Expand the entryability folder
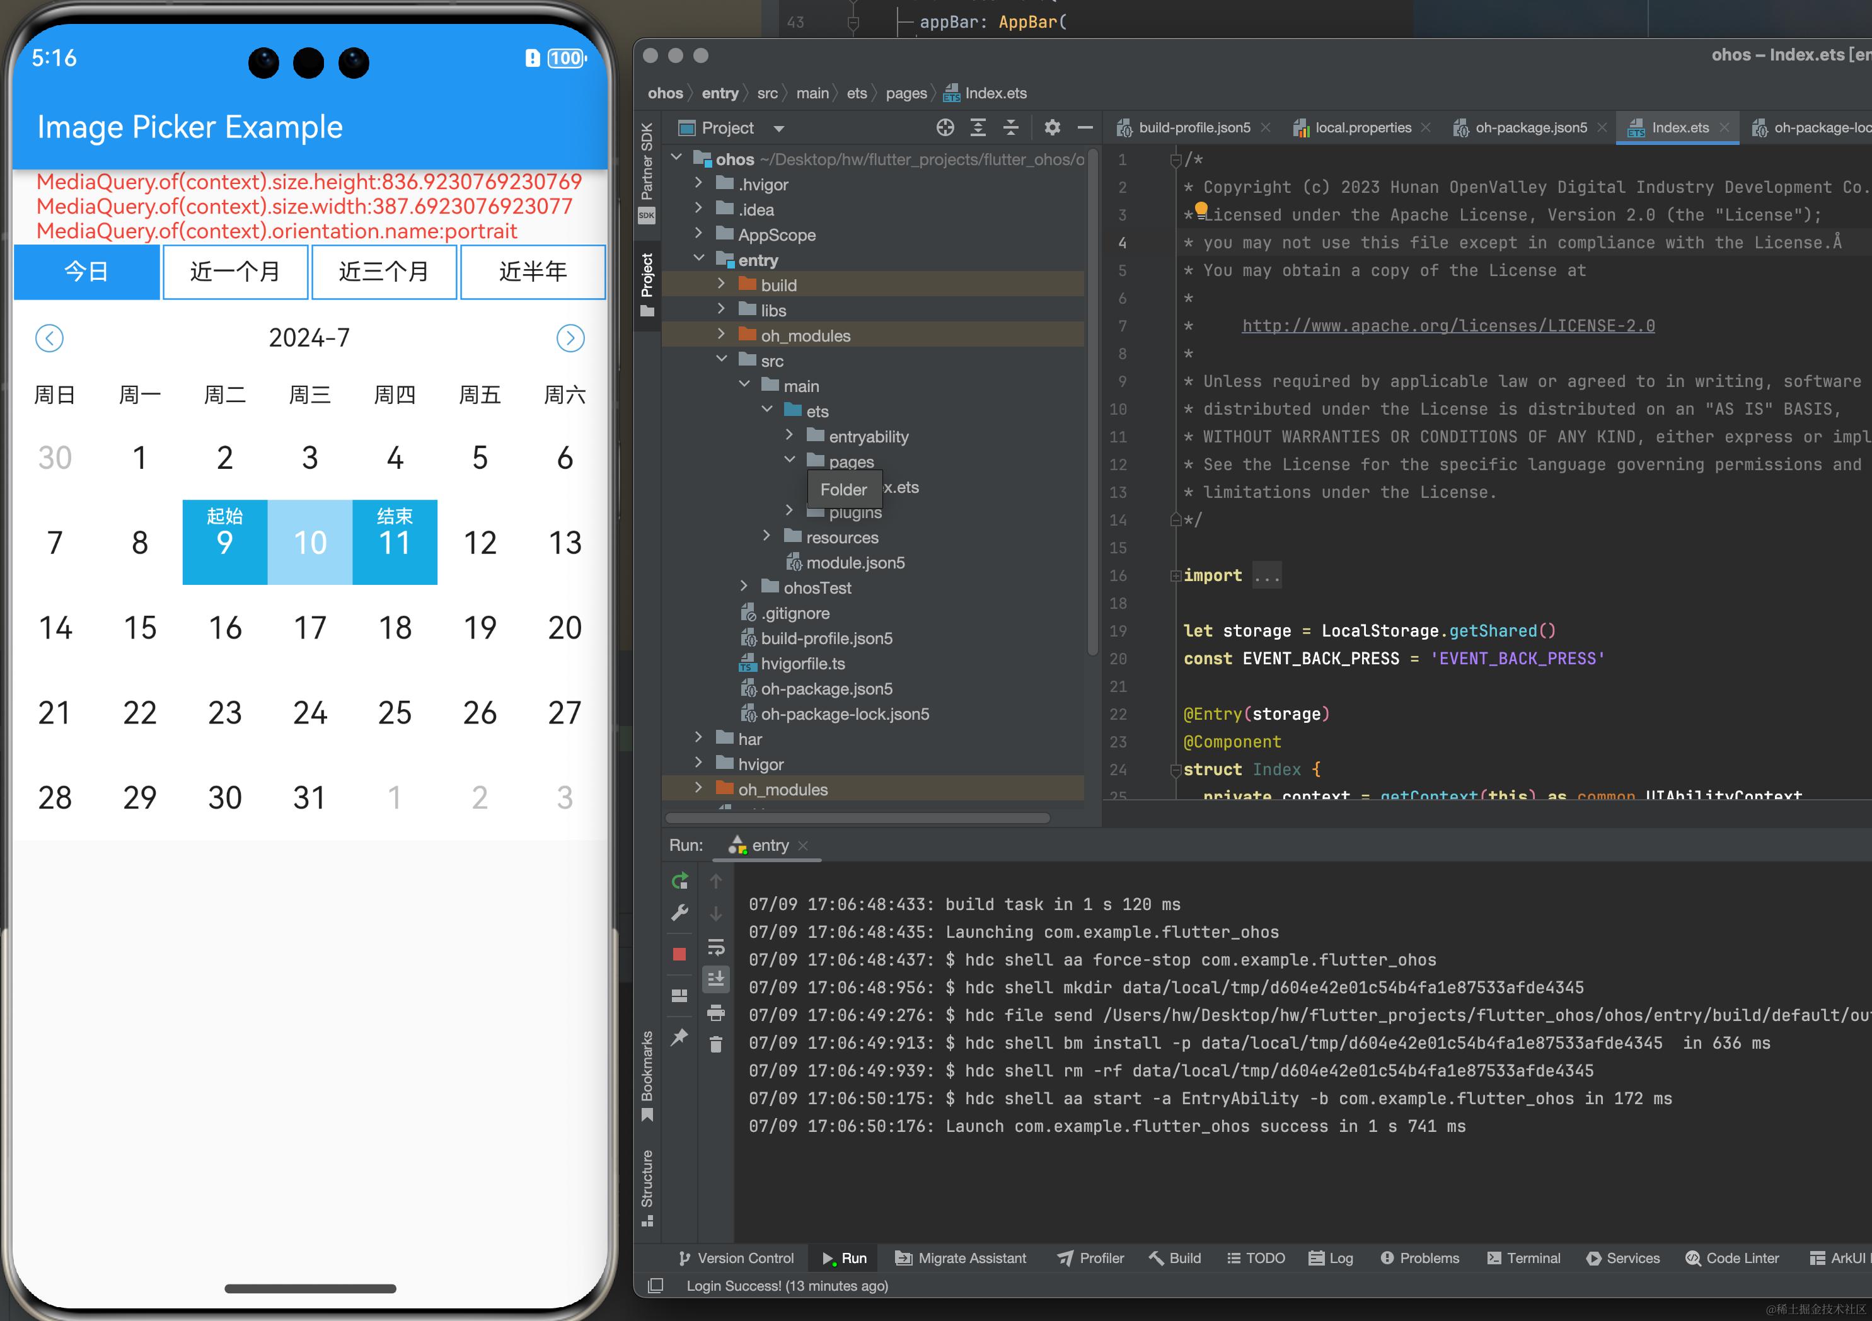This screenshot has width=1872, height=1321. pyautogui.click(x=789, y=436)
